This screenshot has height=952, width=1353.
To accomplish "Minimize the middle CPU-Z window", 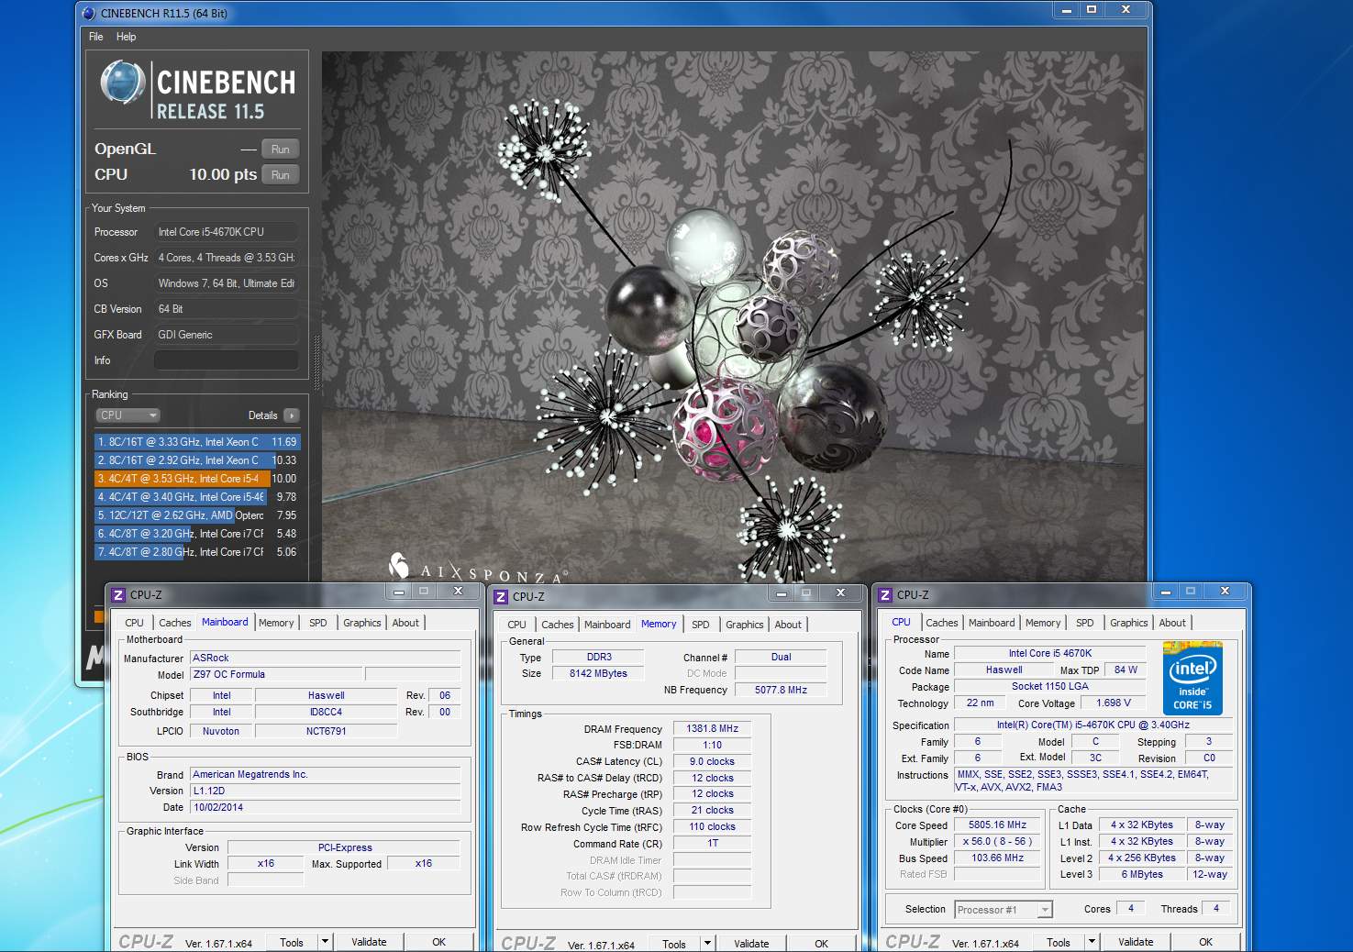I will coord(782,593).
